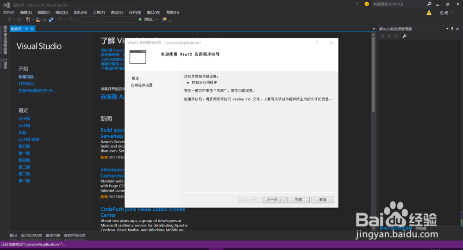This screenshot has height=250, width=463.
Task: Open the 迅杨 account dropdown
Action: click(x=446, y=12)
